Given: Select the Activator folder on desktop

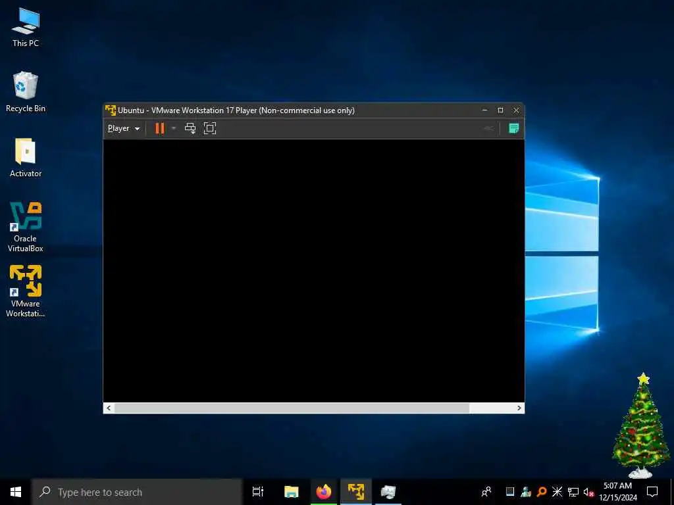Looking at the screenshot, I should [x=26, y=158].
